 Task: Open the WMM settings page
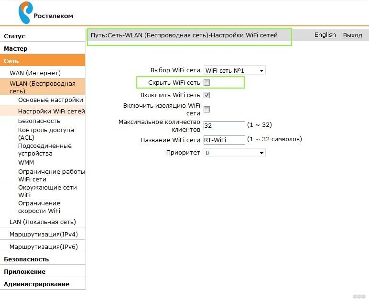[26, 163]
